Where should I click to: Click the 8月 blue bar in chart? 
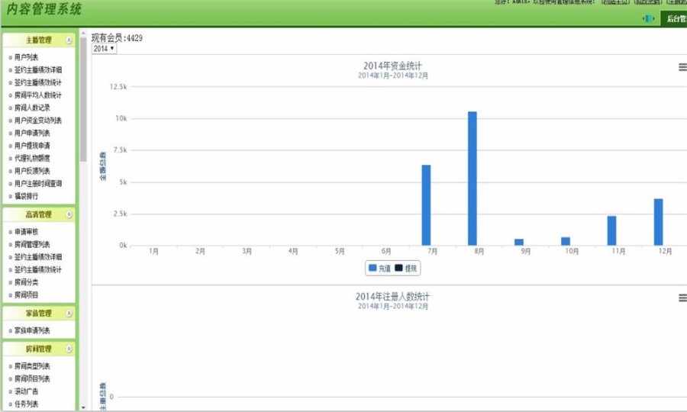pyautogui.click(x=473, y=179)
